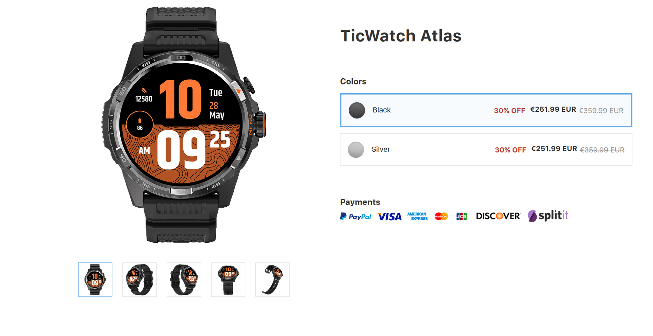Click the 30% OFF label for Silver

(510, 150)
